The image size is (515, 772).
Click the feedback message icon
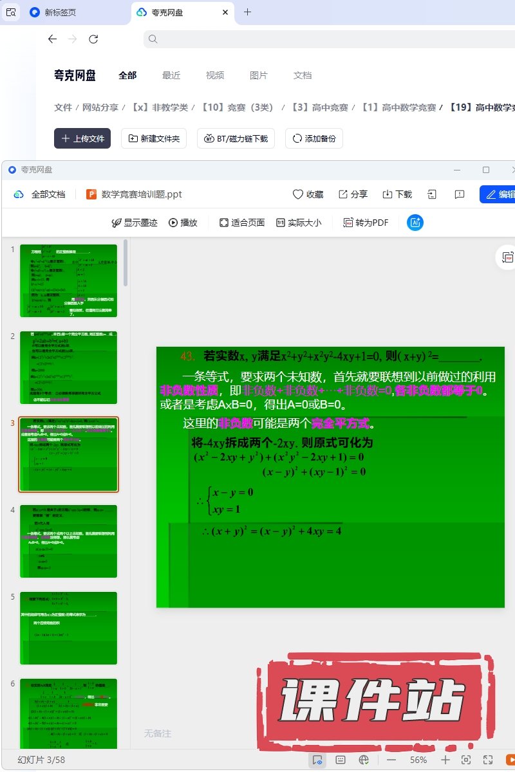point(460,194)
